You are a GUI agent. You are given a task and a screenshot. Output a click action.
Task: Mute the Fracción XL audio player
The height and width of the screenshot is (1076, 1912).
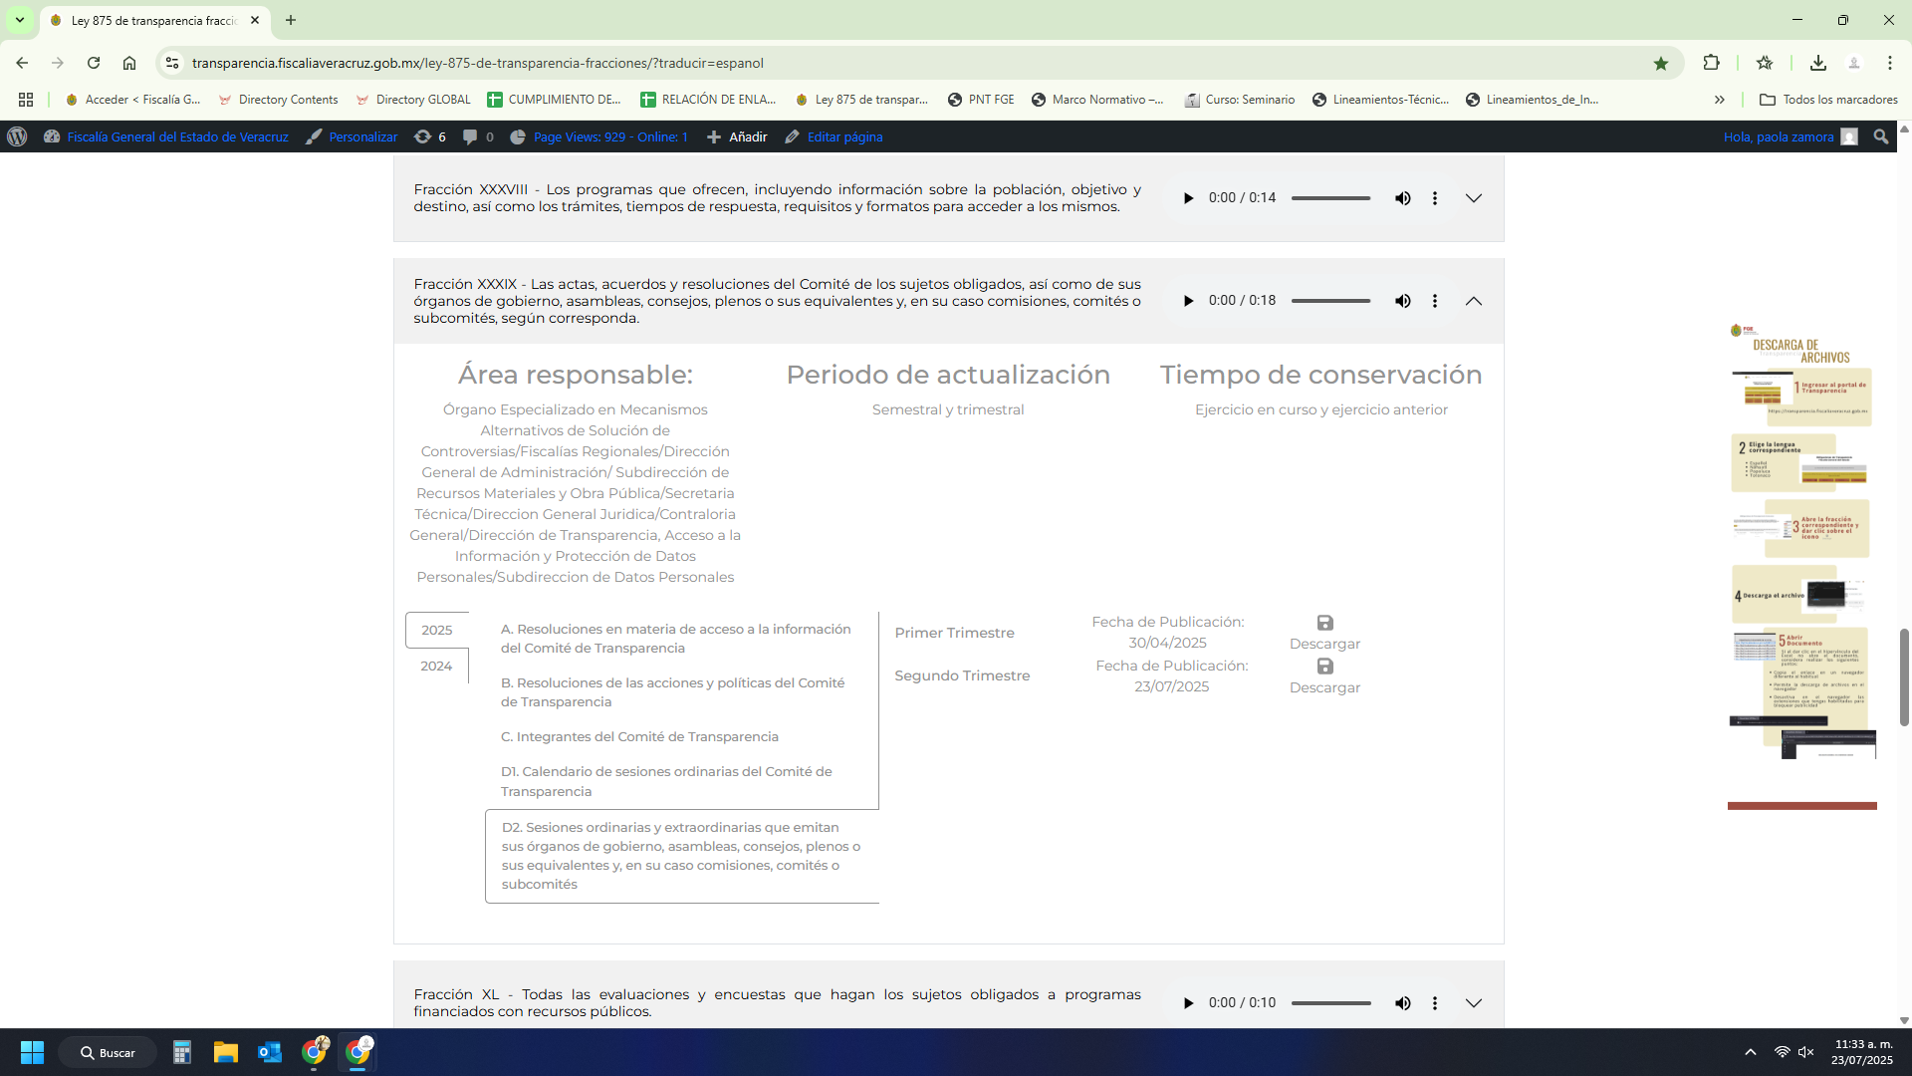tap(1402, 1003)
